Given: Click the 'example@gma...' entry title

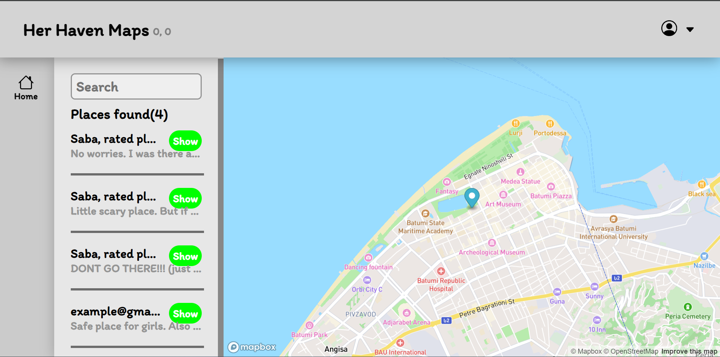Looking at the screenshot, I should [116, 312].
